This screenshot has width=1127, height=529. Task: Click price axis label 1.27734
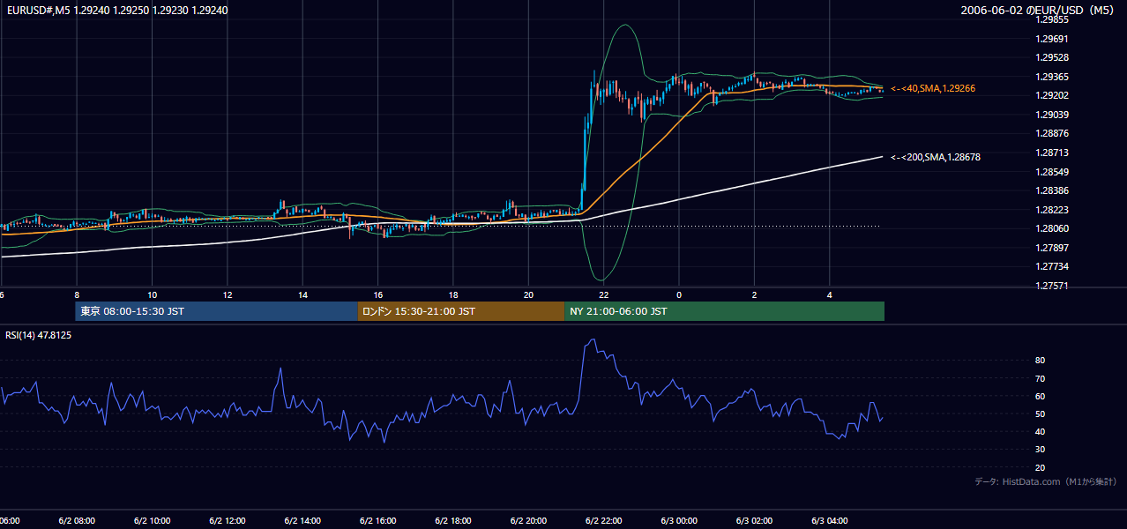pyautogui.click(x=1052, y=266)
